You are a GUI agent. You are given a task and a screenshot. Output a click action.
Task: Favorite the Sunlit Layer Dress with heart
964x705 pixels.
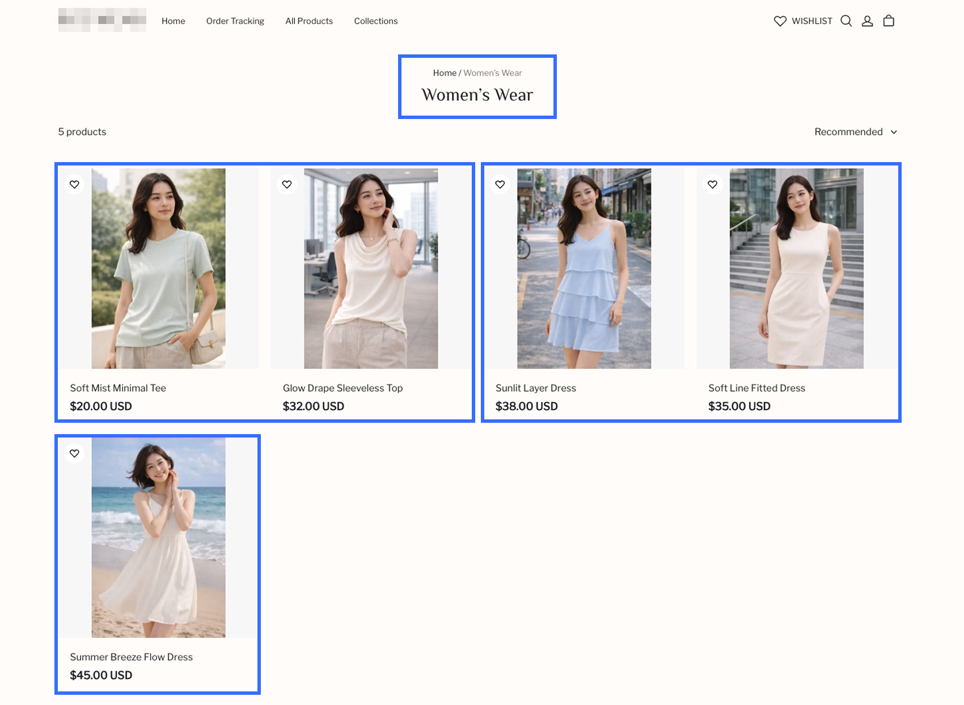pyautogui.click(x=500, y=184)
